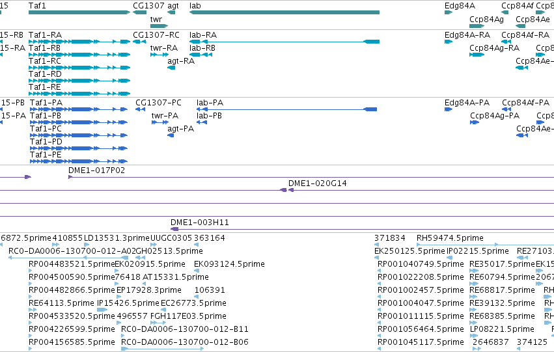Click the lab-PB coding sequence label

(209, 116)
